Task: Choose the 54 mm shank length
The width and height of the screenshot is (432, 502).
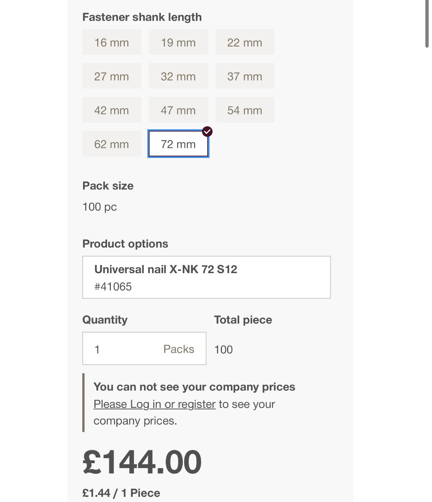Action: [245, 110]
